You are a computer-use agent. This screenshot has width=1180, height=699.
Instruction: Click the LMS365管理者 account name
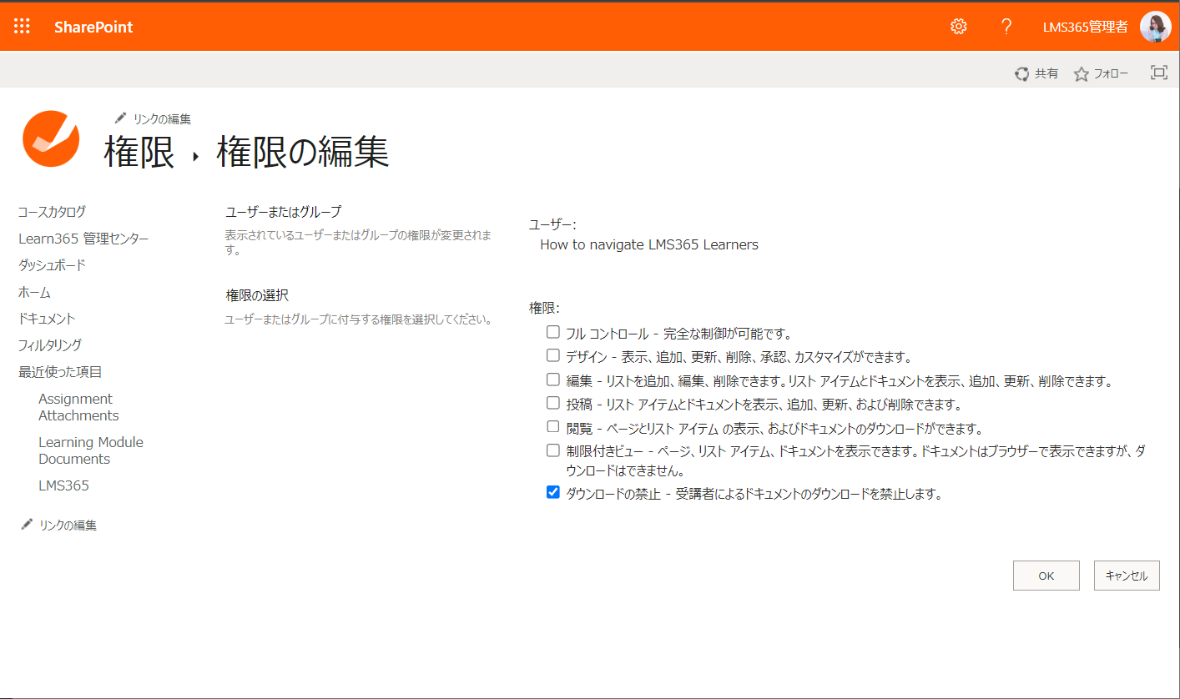coord(1086,27)
